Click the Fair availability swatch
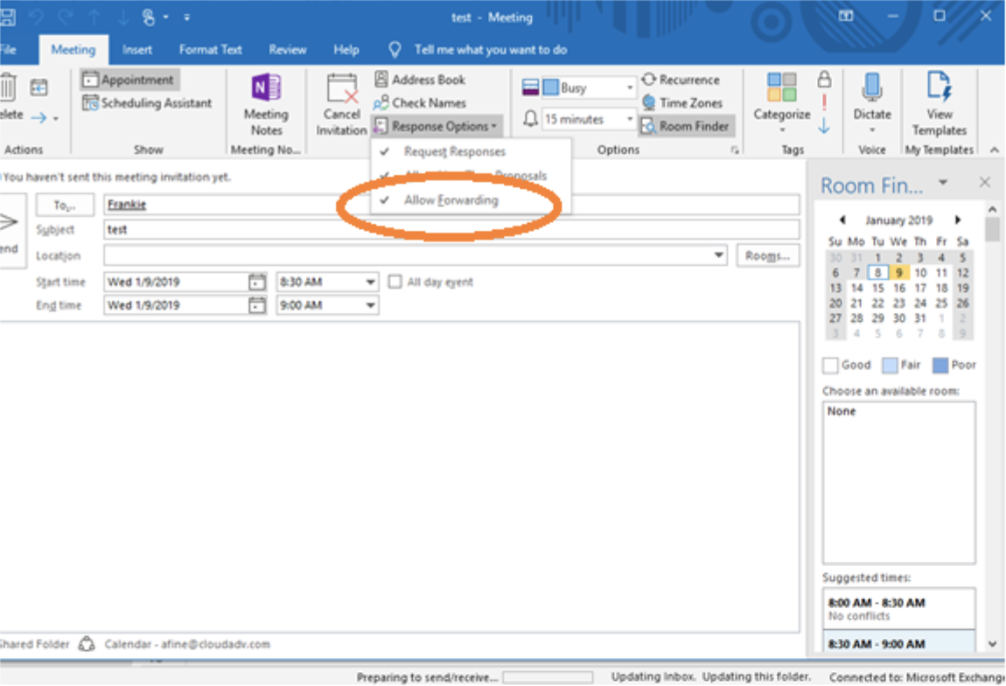 pos(890,365)
